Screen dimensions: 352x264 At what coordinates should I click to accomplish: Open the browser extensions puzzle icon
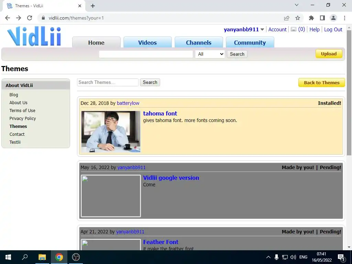[x=311, y=18]
